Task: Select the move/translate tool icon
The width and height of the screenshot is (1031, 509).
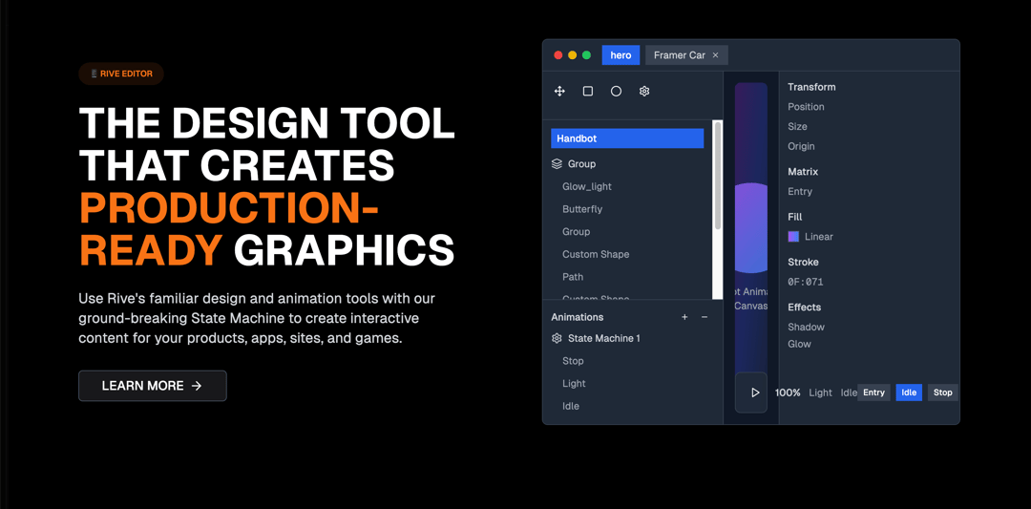Action: 559,92
